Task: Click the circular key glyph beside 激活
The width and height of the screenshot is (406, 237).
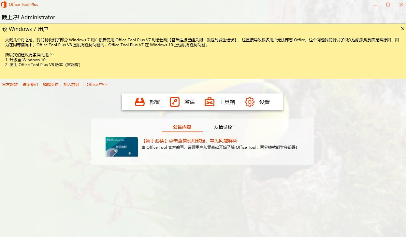Action: coord(174,102)
